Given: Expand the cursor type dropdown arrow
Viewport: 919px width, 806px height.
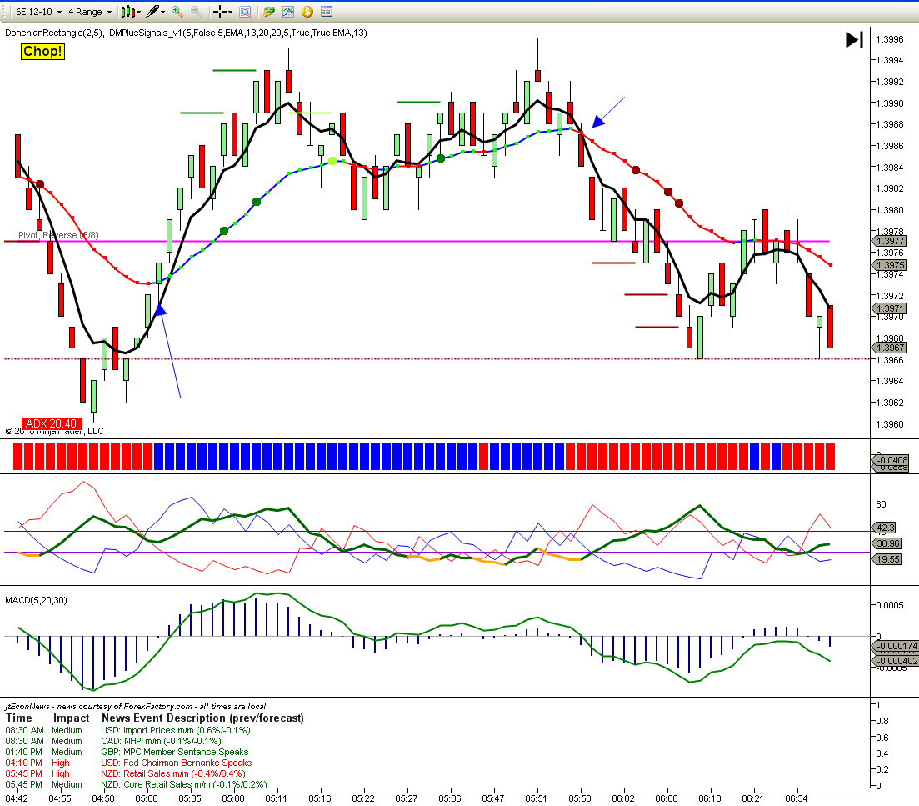Looking at the screenshot, I should (230, 12).
